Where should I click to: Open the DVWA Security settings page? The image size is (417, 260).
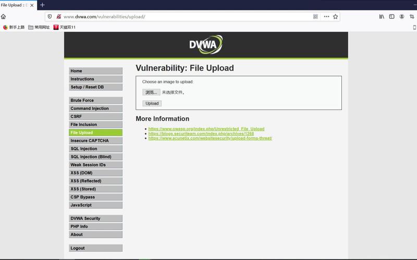(96, 218)
